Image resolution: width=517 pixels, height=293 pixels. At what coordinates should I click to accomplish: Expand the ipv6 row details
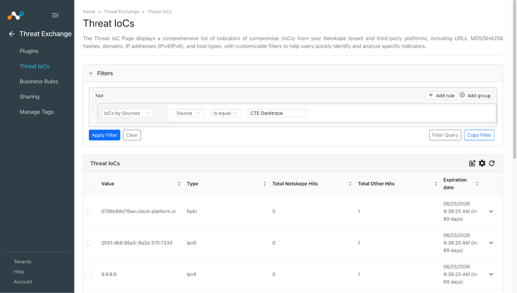click(491, 243)
